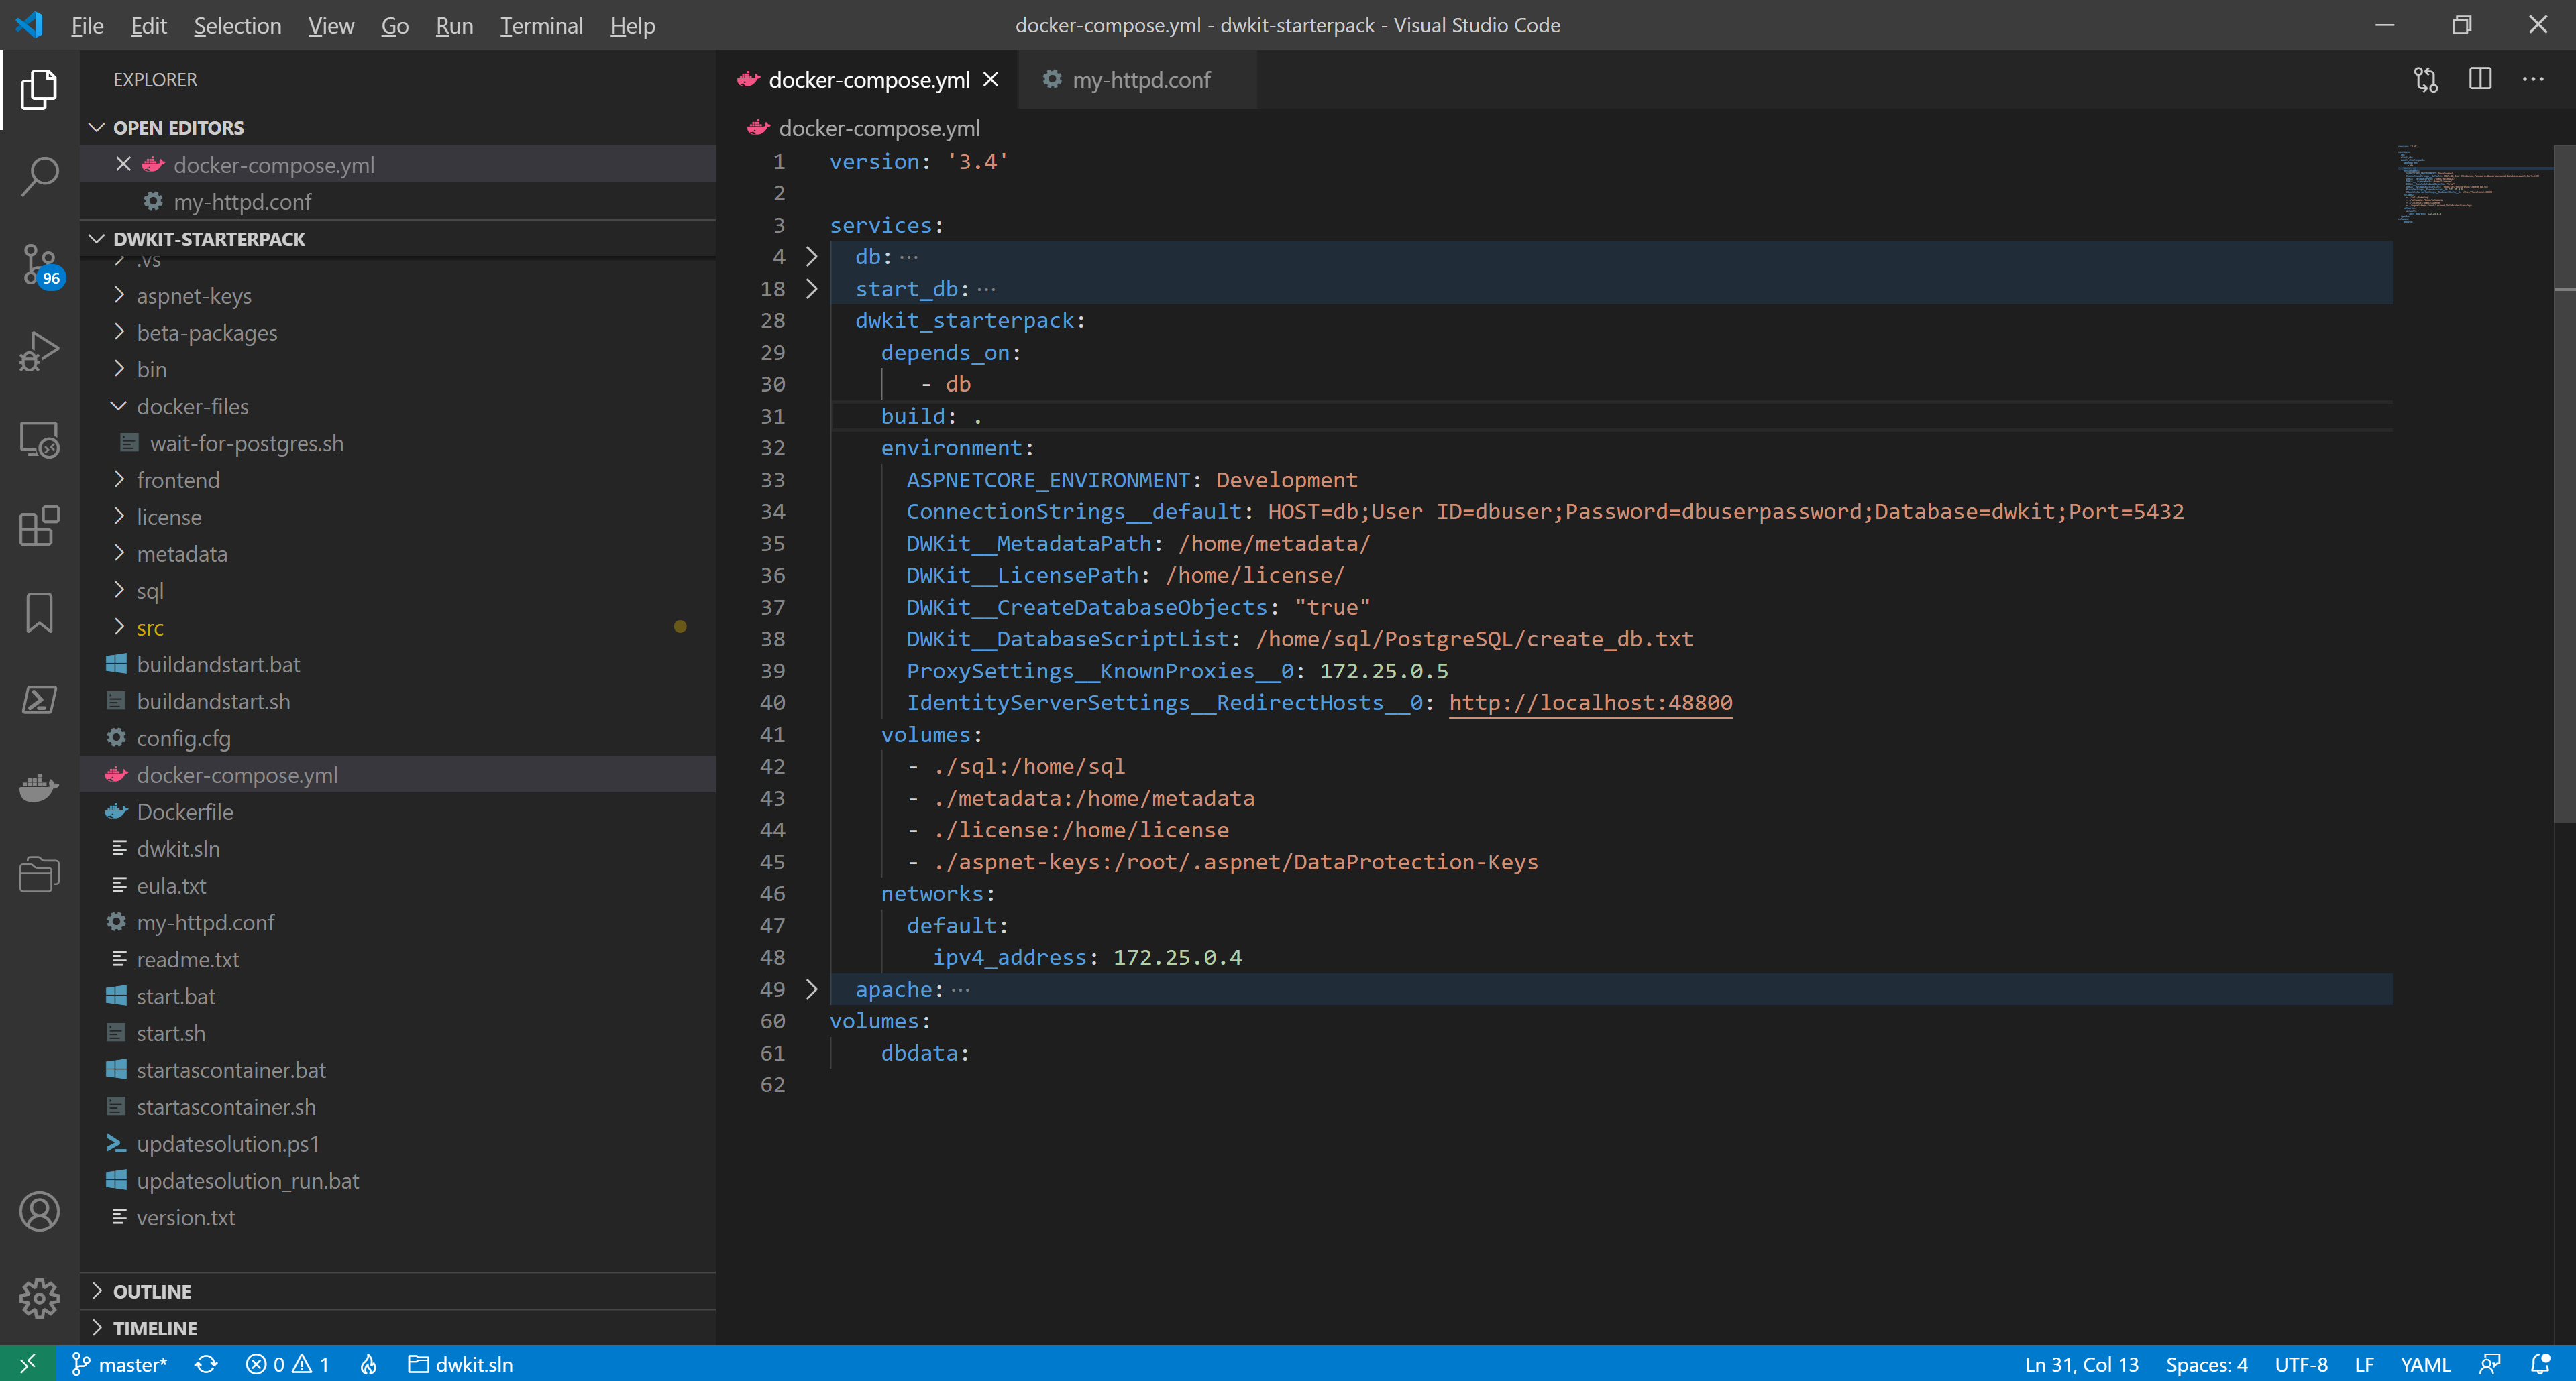Close the docker-compose.yml editor tab
Viewport: 2576px width, 1381px height.
pyautogui.click(x=991, y=80)
